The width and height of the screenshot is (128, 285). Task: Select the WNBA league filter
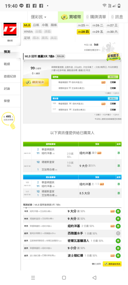[28, 32]
